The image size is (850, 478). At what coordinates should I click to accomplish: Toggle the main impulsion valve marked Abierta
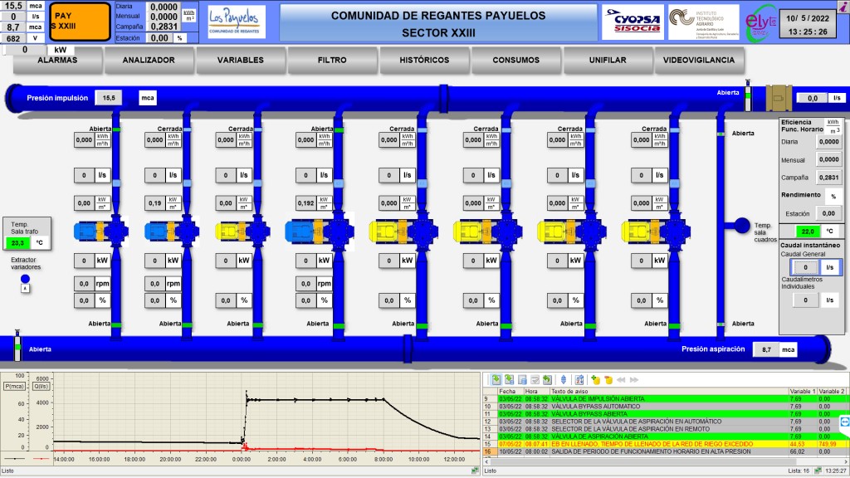point(747,96)
